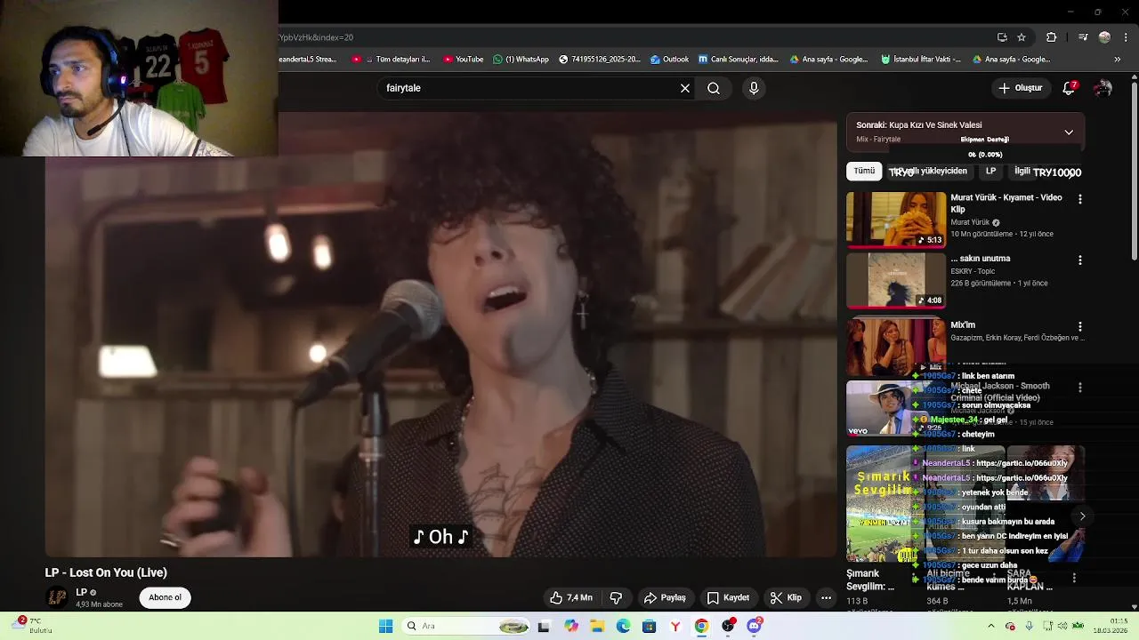The image size is (1139, 640).
Task: Select the İlgili filter chip
Action: coord(1022,171)
